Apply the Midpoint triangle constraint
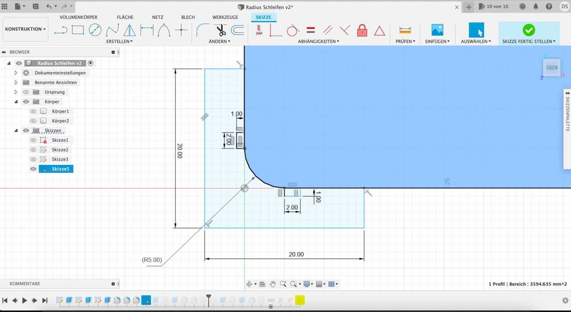 380,31
